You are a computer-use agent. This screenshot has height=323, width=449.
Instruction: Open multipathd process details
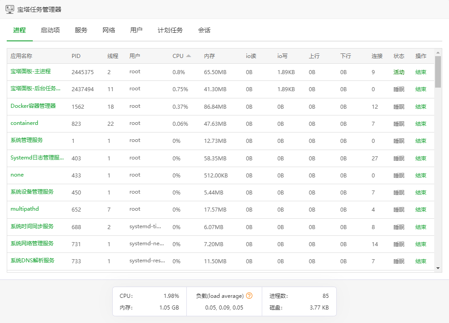[25, 209]
